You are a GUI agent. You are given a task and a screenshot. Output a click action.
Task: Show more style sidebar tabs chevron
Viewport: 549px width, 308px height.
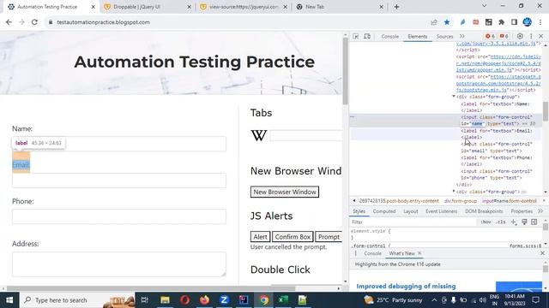pos(540,211)
